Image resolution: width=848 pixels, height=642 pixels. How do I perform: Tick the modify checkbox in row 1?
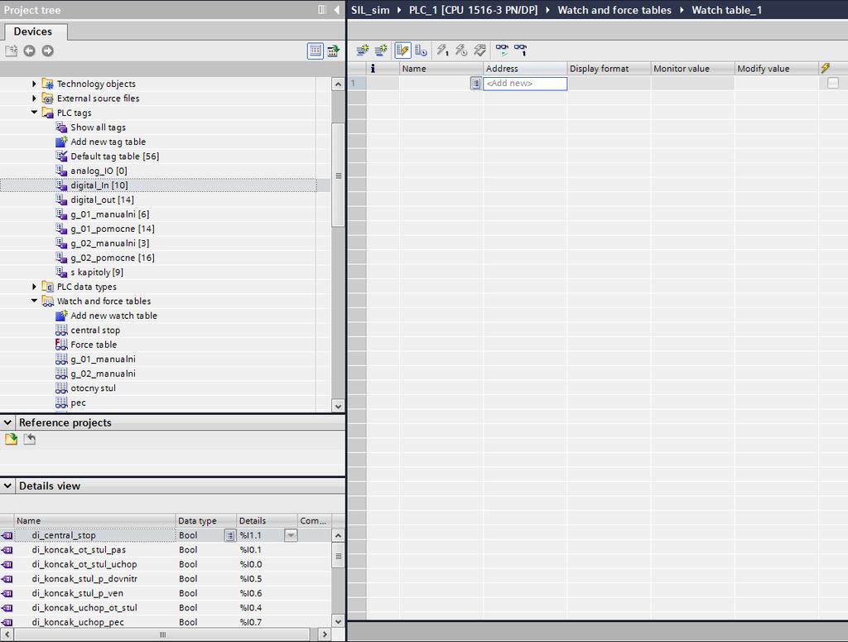click(x=833, y=83)
